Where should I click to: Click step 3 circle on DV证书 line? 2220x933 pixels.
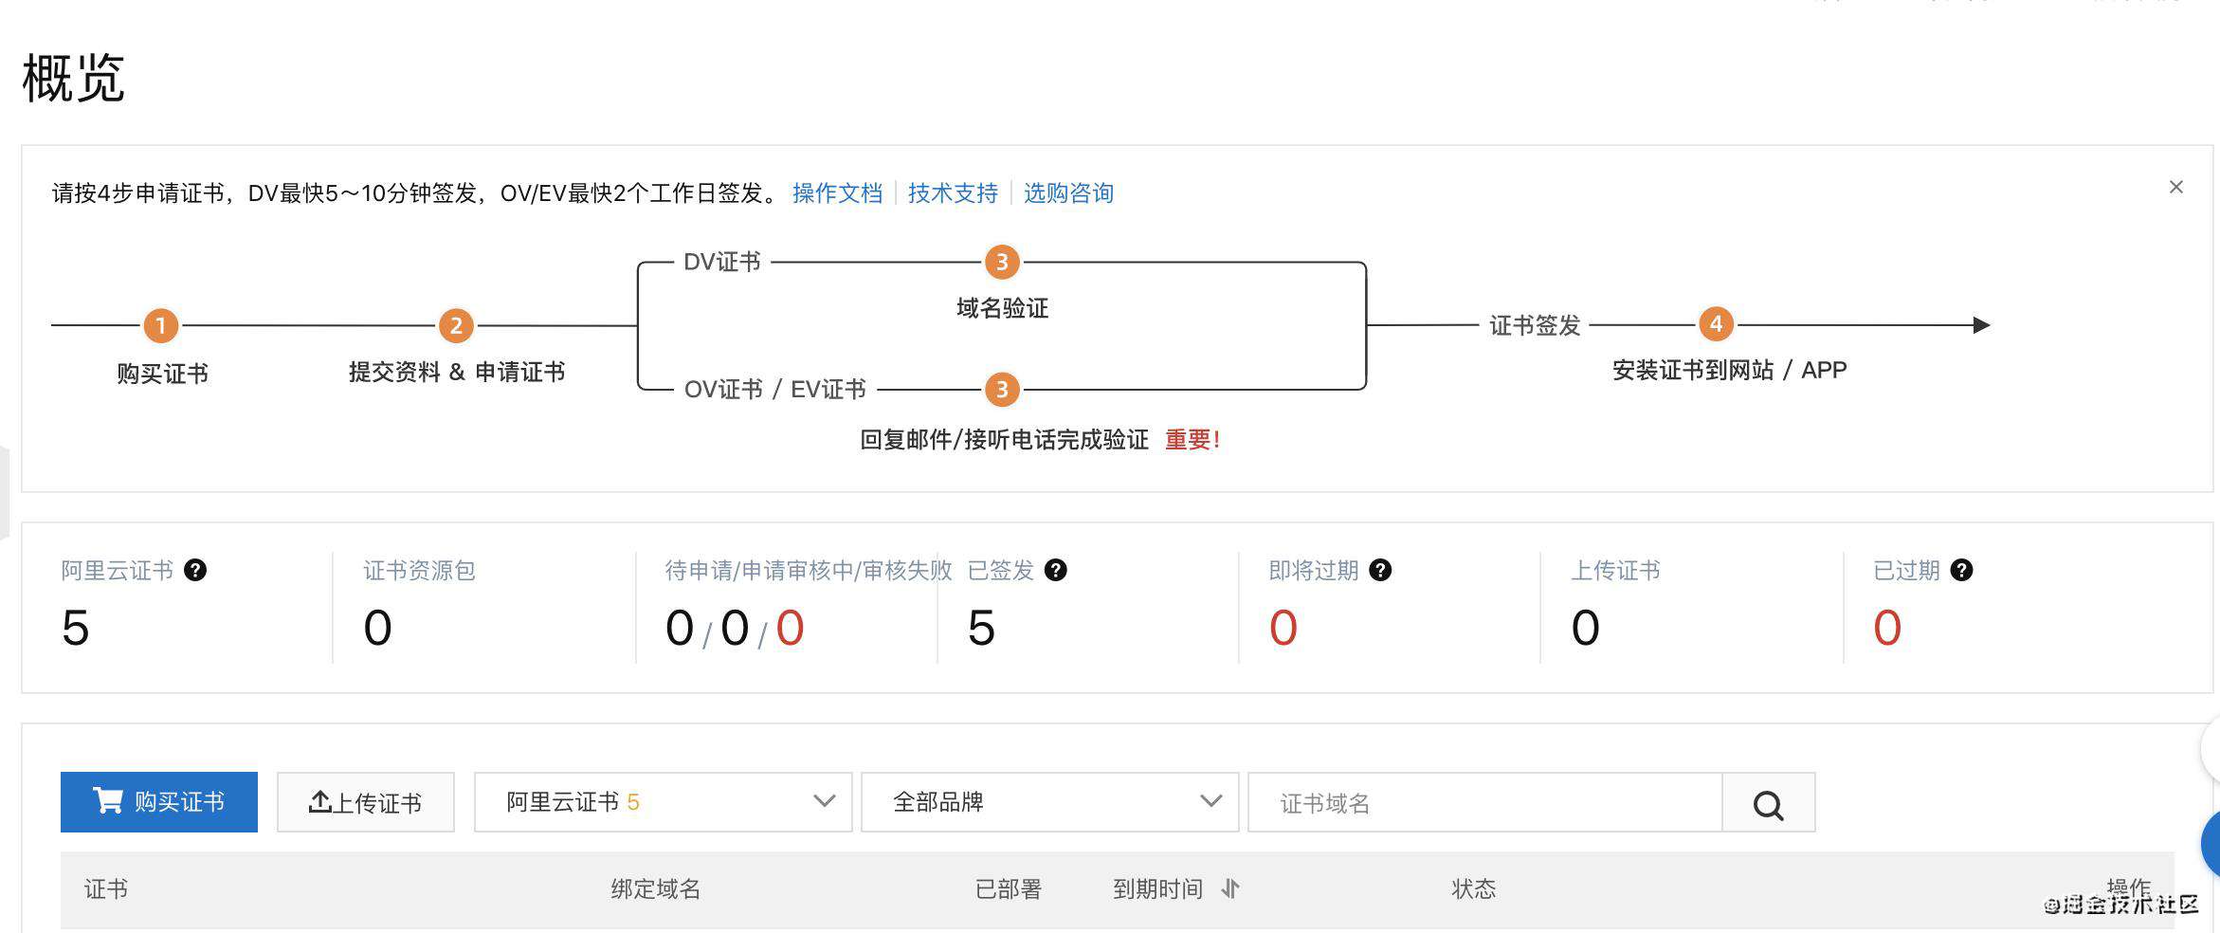click(1002, 262)
